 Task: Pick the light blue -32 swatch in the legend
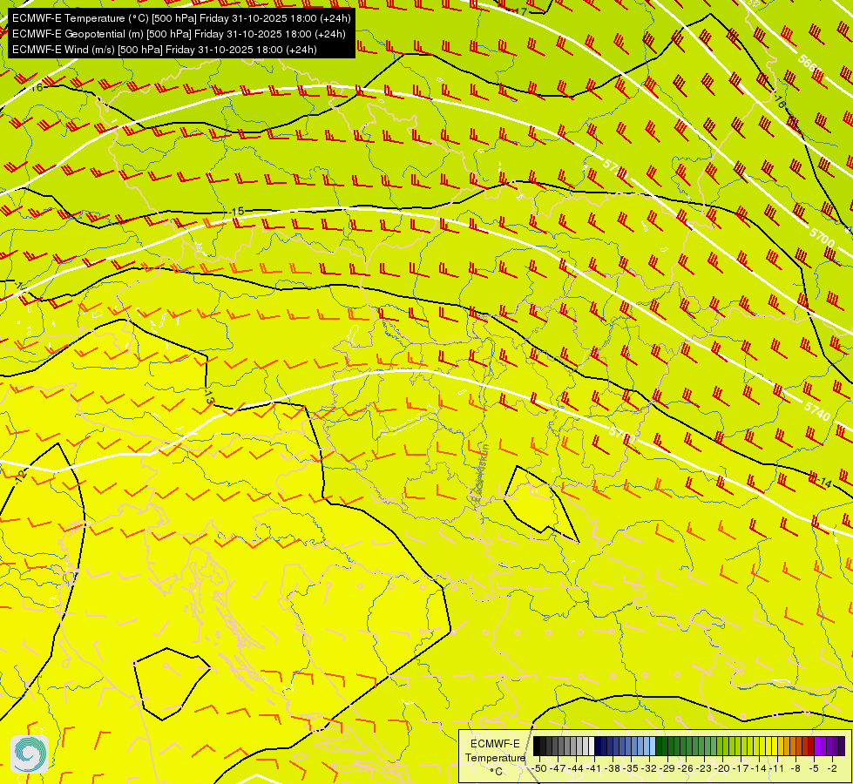click(x=653, y=746)
